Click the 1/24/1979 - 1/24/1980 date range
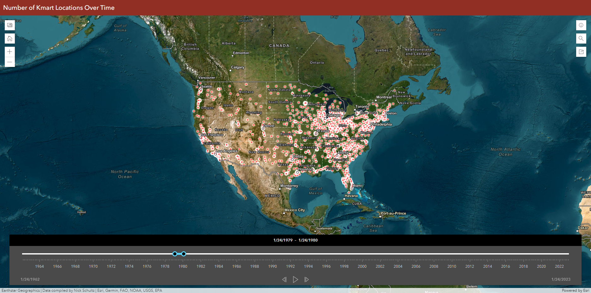The width and height of the screenshot is (591, 293). click(295, 240)
